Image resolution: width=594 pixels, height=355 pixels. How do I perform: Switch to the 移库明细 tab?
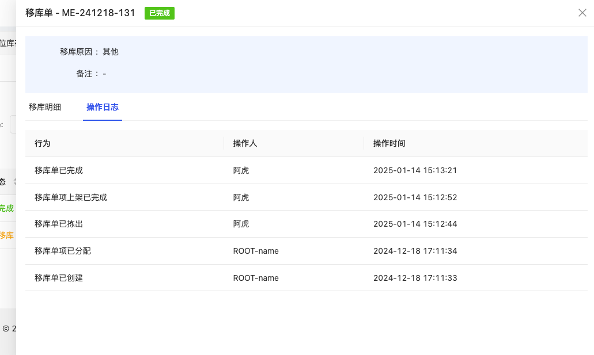click(x=45, y=107)
